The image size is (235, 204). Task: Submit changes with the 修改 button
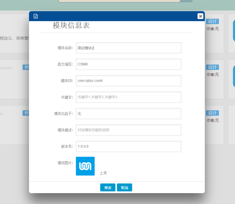[108, 188]
